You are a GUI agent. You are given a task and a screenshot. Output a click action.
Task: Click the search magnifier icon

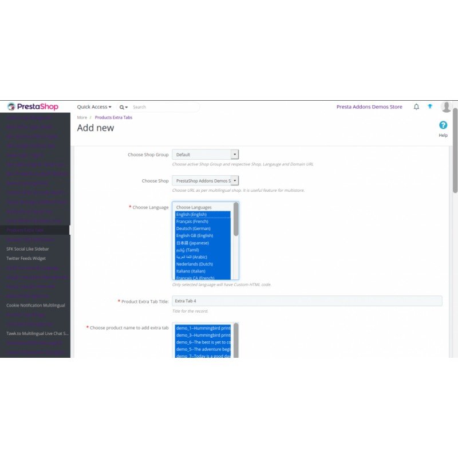pos(124,107)
